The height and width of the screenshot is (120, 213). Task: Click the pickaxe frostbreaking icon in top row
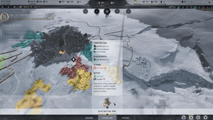(96, 11)
